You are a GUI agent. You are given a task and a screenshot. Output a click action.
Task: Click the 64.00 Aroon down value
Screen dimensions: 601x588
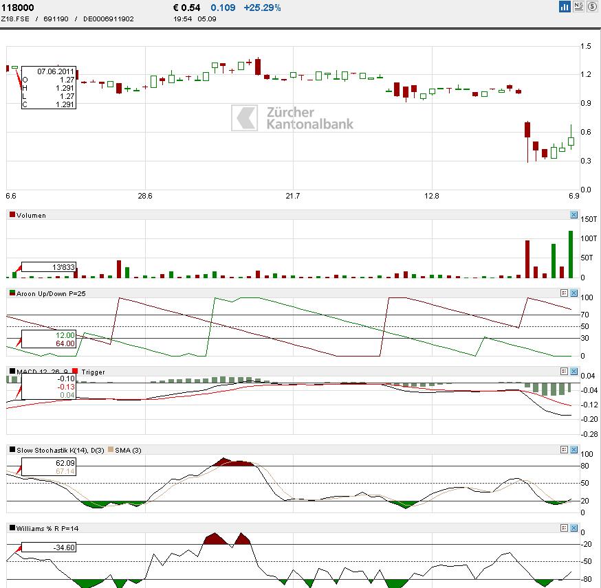(65, 343)
